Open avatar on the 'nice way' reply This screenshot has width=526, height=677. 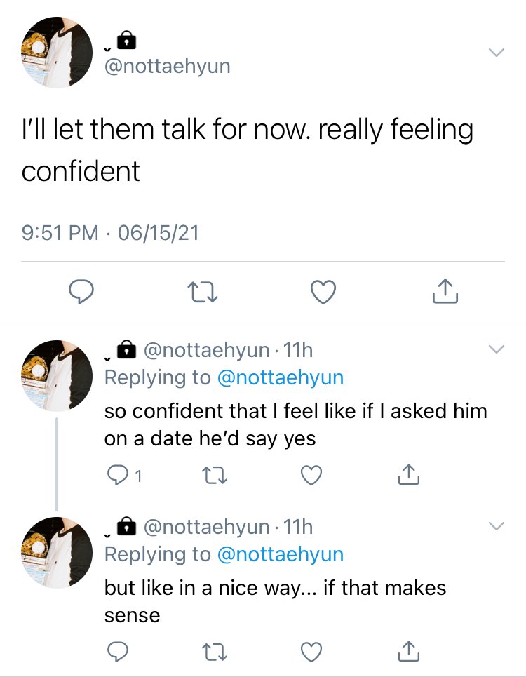(57, 552)
